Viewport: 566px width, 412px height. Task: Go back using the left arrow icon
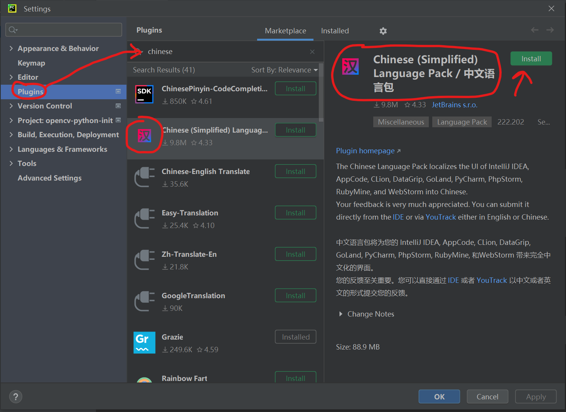point(535,30)
